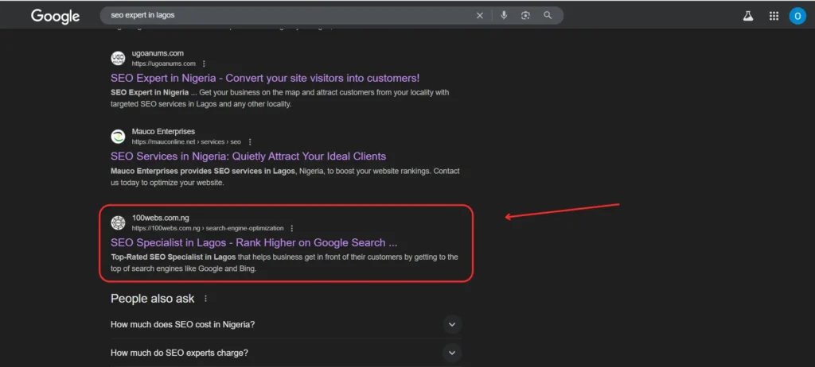Open menu next to People also ask
815x367 pixels.
206,299
